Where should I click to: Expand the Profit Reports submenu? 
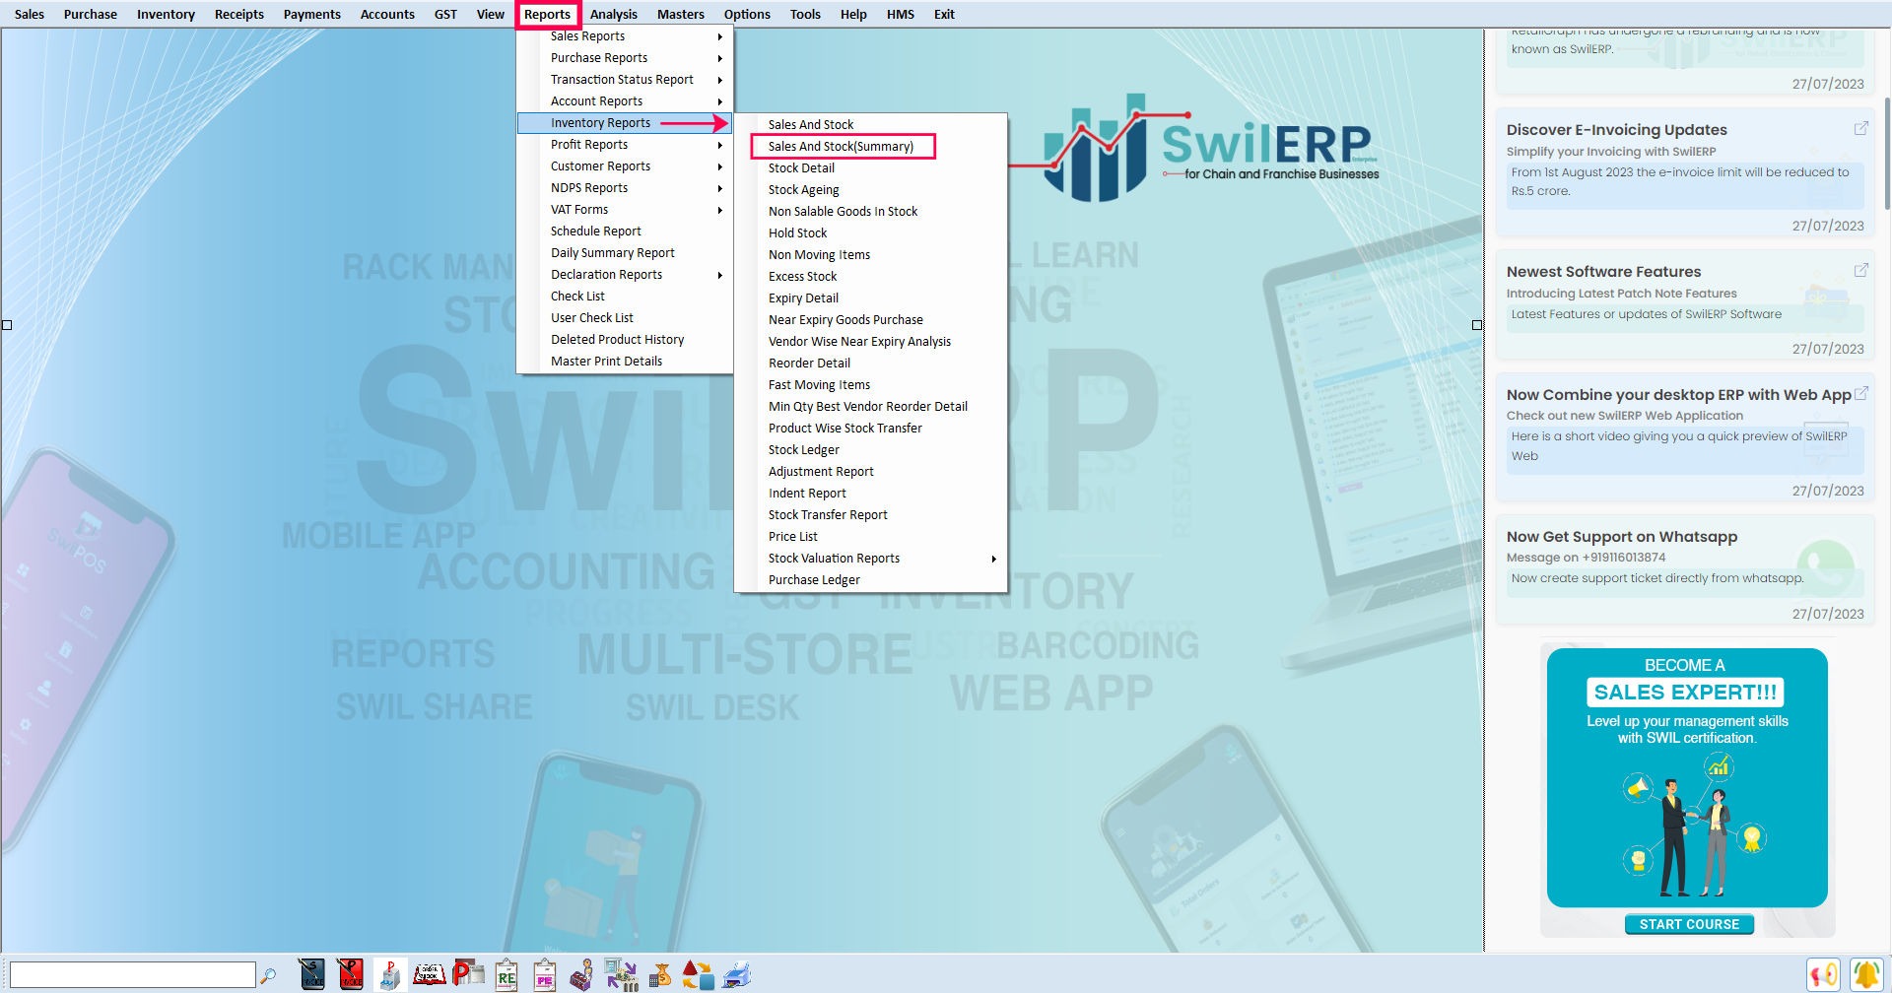pos(625,145)
